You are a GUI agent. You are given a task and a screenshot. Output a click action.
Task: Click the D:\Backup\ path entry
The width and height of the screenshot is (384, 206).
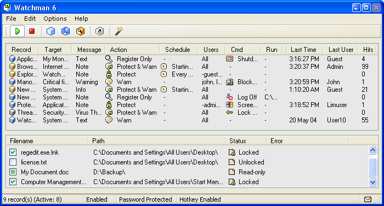pyautogui.click(x=109, y=172)
